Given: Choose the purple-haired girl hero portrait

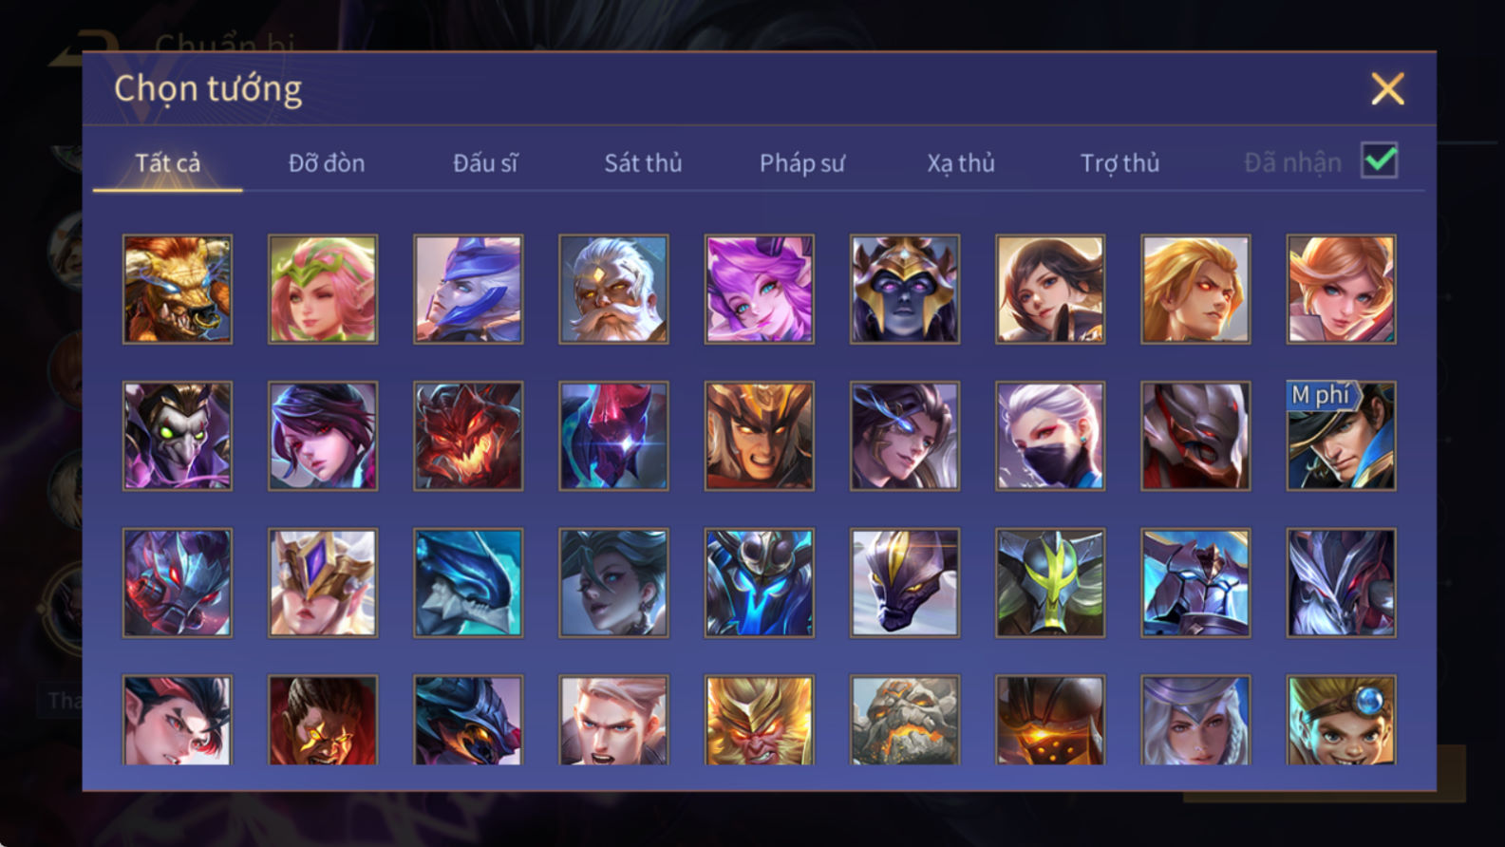Looking at the screenshot, I should point(759,290).
